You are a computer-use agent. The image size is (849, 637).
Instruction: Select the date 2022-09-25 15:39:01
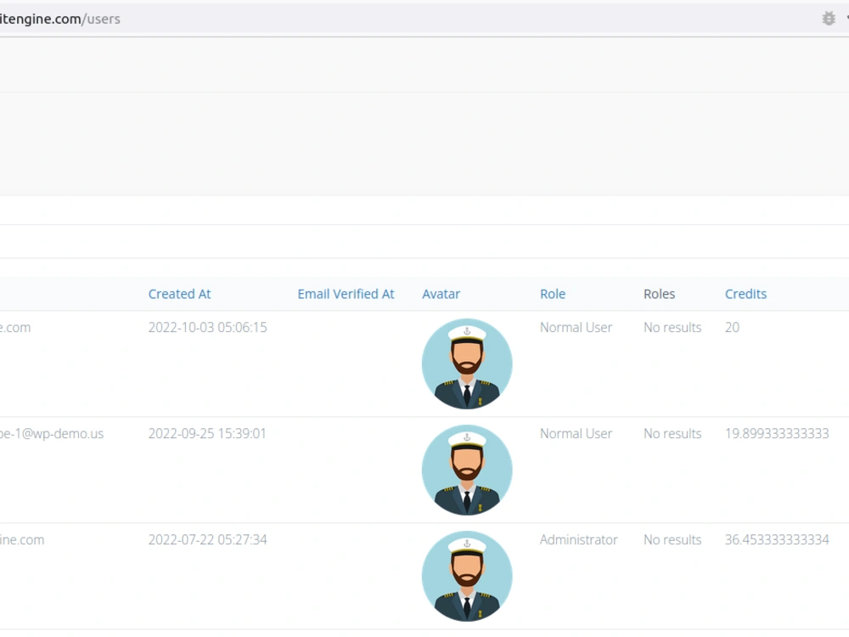coord(207,433)
